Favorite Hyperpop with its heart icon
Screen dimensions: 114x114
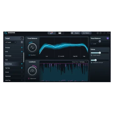(x=22, y=76)
